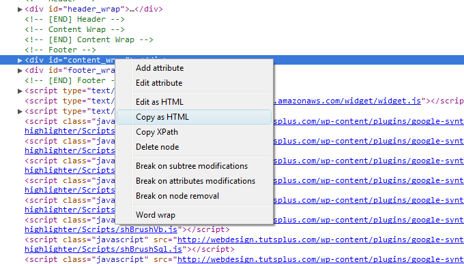Image resolution: width=464 pixels, height=264 pixels.
Task: Choose Copy XPath from menu
Action: 157,132
